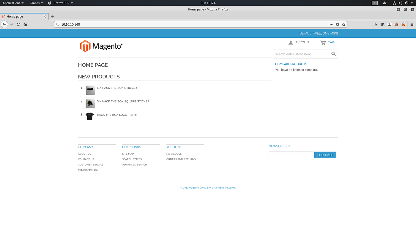This screenshot has width=416, height=234.
Task: Open the red crossed-out extension icon
Action: point(403,24)
